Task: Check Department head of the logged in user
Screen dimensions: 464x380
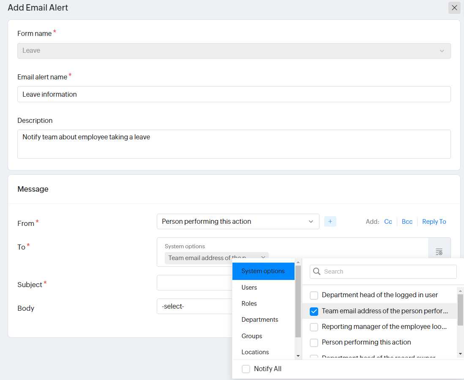Action: pos(314,295)
